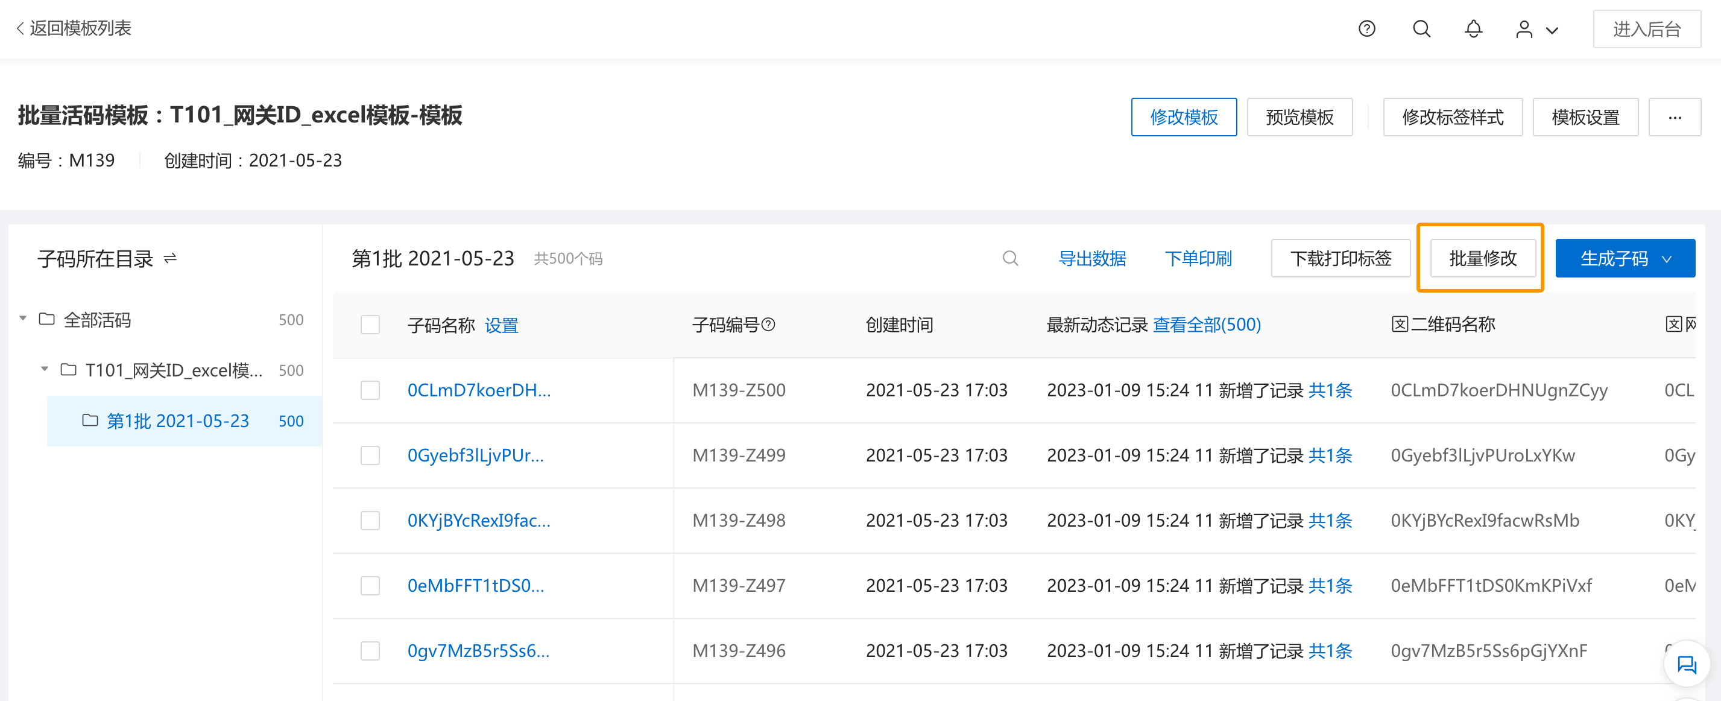Screen dimensions: 1721x701
Task: Click the 进入后台 button
Action: (1647, 29)
